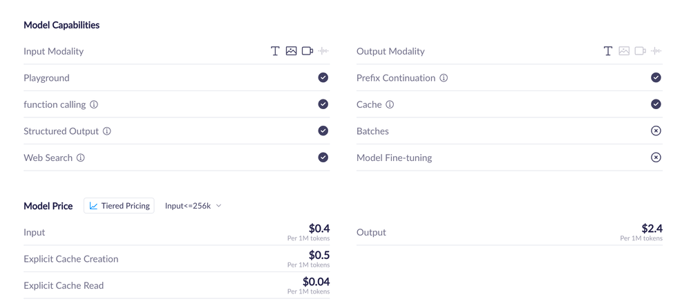Click the Playground checkmark indicator
691x306 pixels.
(323, 77)
